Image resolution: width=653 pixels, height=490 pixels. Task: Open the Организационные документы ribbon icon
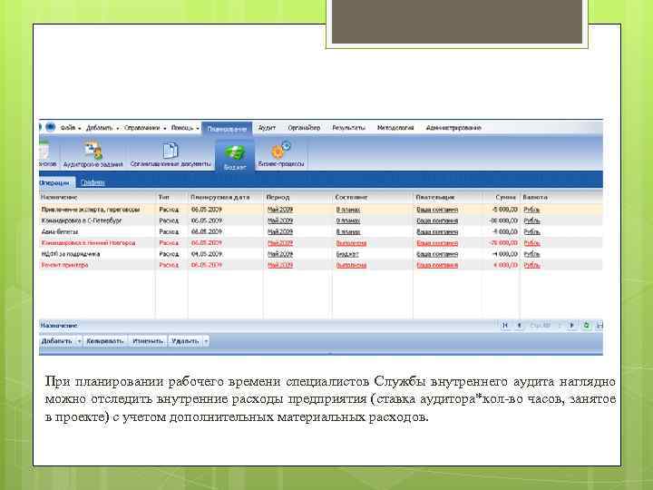[171, 154]
